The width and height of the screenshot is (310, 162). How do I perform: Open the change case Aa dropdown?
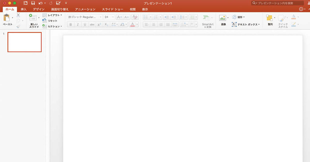point(123,25)
